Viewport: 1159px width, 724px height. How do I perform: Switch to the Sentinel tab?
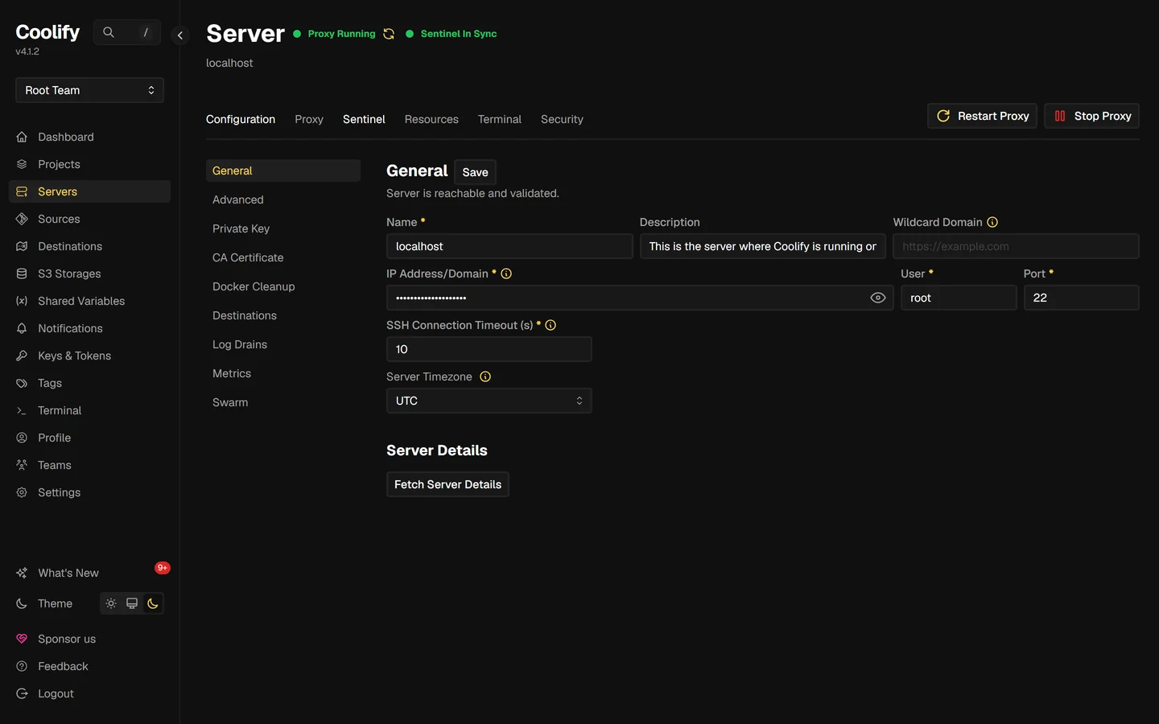coord(364,119)
